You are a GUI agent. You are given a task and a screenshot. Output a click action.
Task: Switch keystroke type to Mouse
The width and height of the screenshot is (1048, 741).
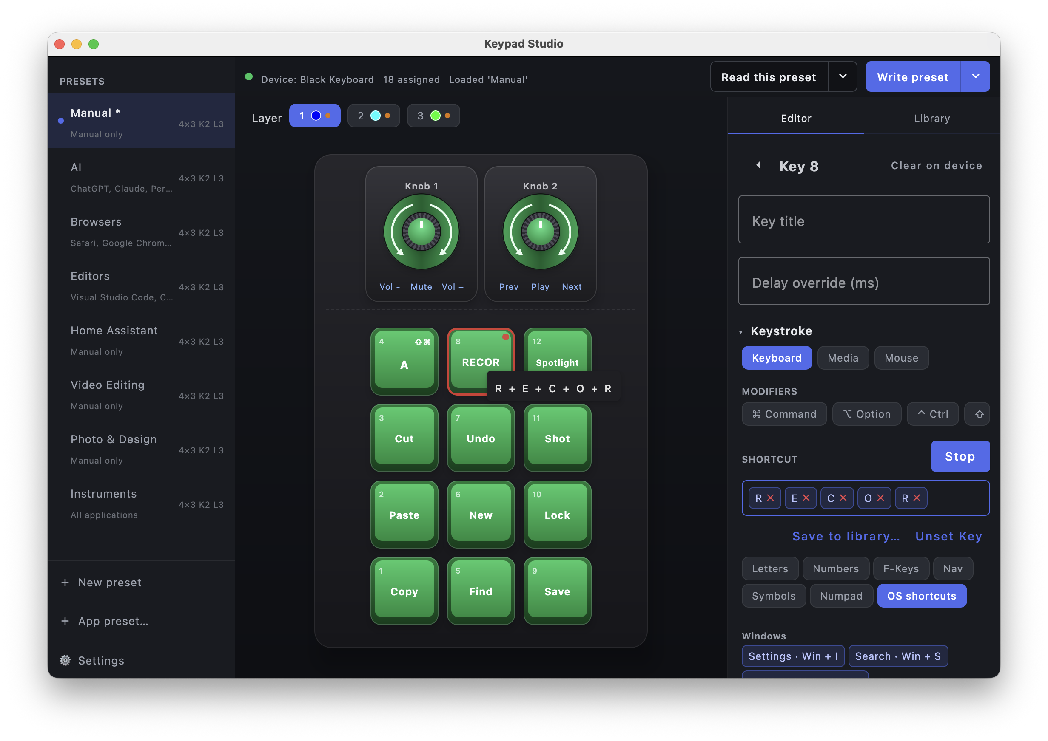[x=901, y=358]
